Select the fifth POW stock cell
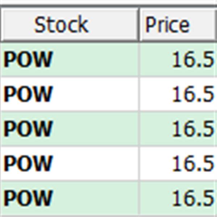 [69, 198]
